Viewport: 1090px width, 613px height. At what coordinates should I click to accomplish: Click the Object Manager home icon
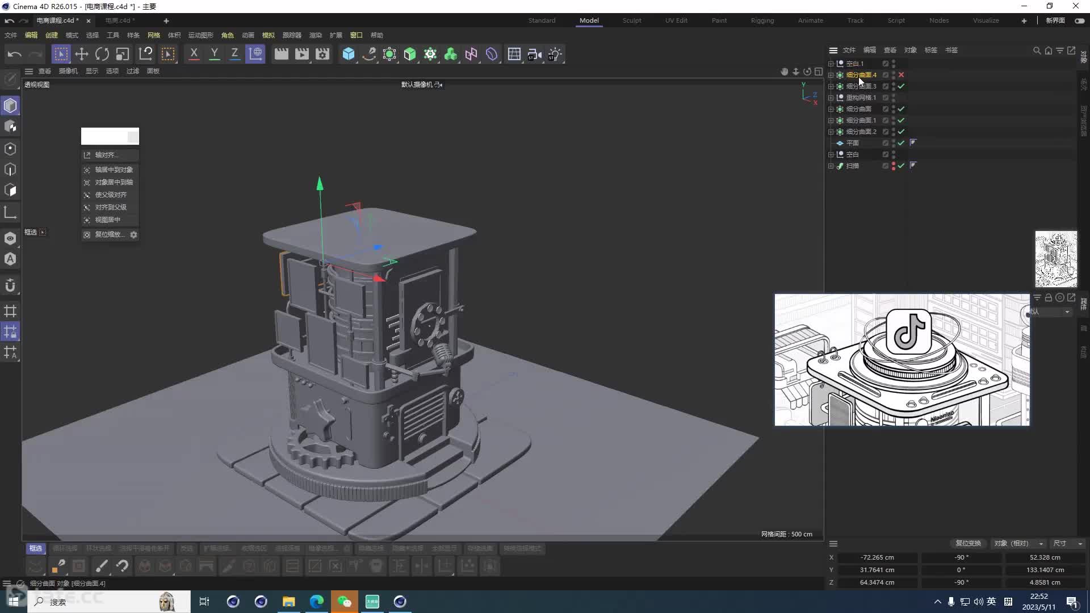click(x=1048, y=51)
